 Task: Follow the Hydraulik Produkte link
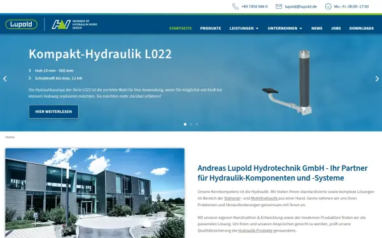point(255,230)
